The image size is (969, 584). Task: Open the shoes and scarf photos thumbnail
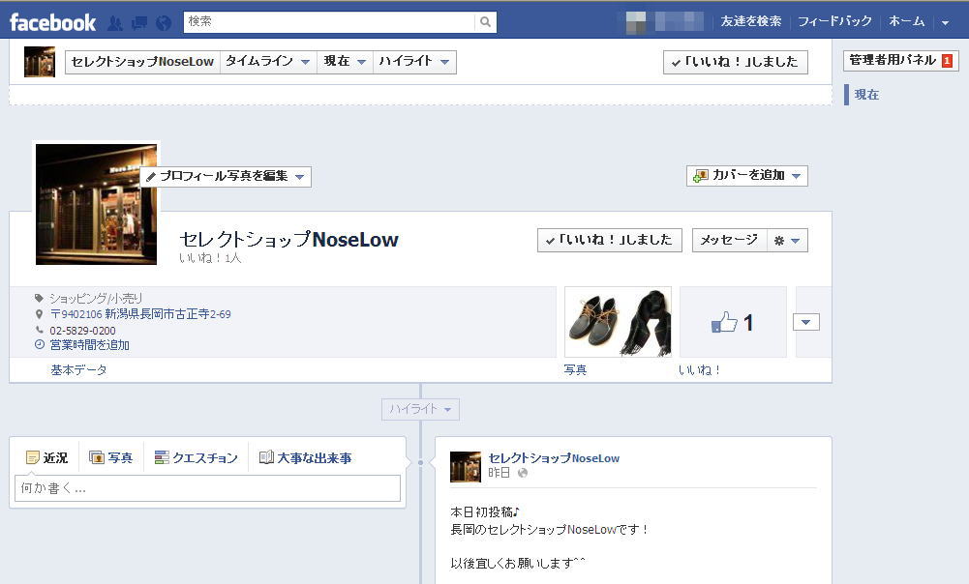point(618,322)
